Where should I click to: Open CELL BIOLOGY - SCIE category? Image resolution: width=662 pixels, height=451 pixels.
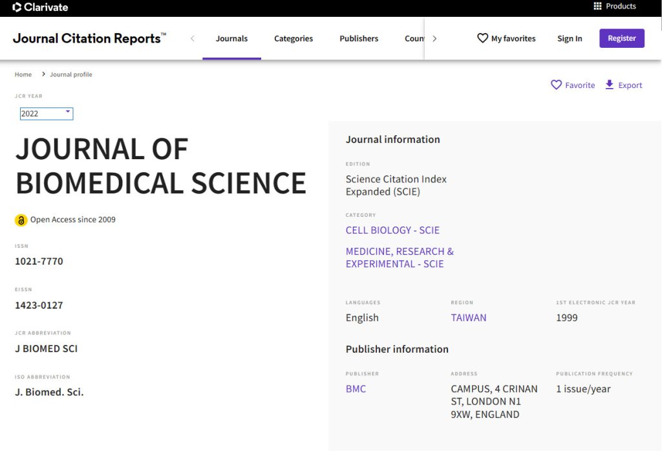pos(392,230)
